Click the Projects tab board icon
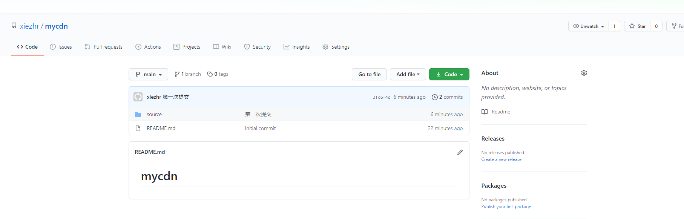Screen dimensions: 684x219 coord(176,47)
